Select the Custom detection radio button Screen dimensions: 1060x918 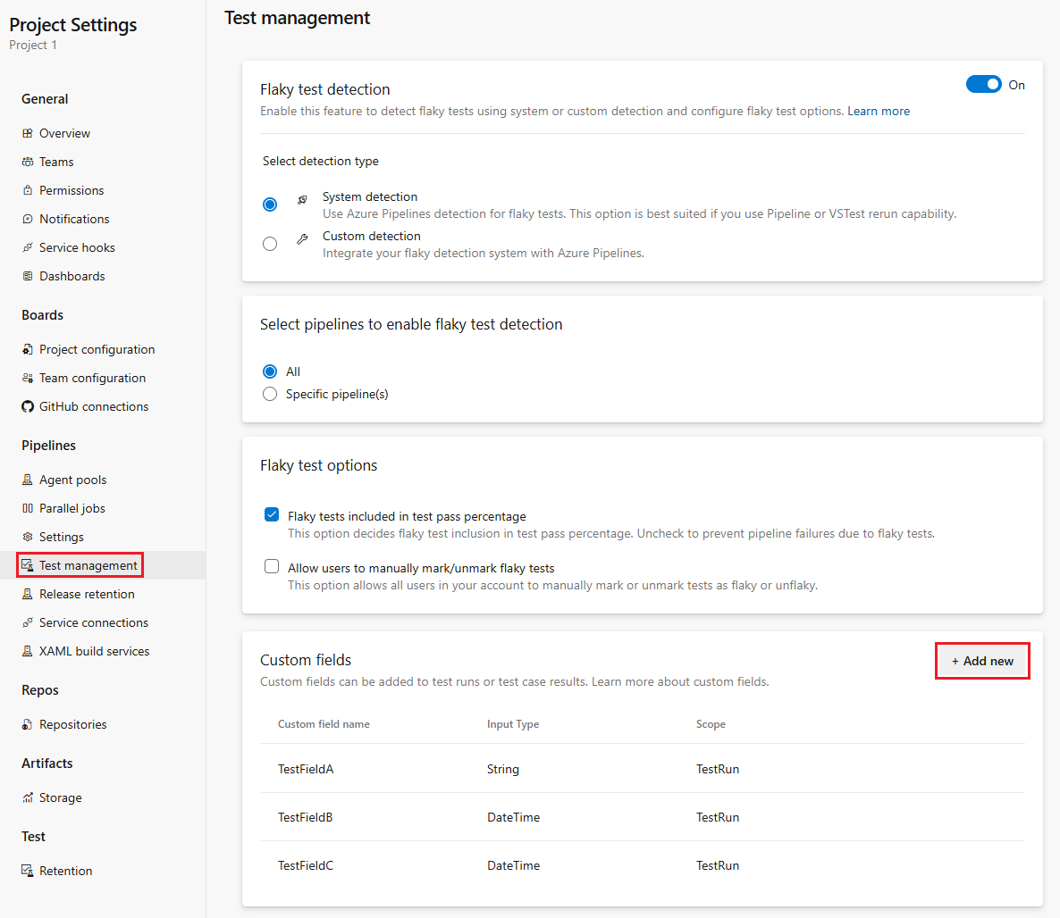click(270, 243)
